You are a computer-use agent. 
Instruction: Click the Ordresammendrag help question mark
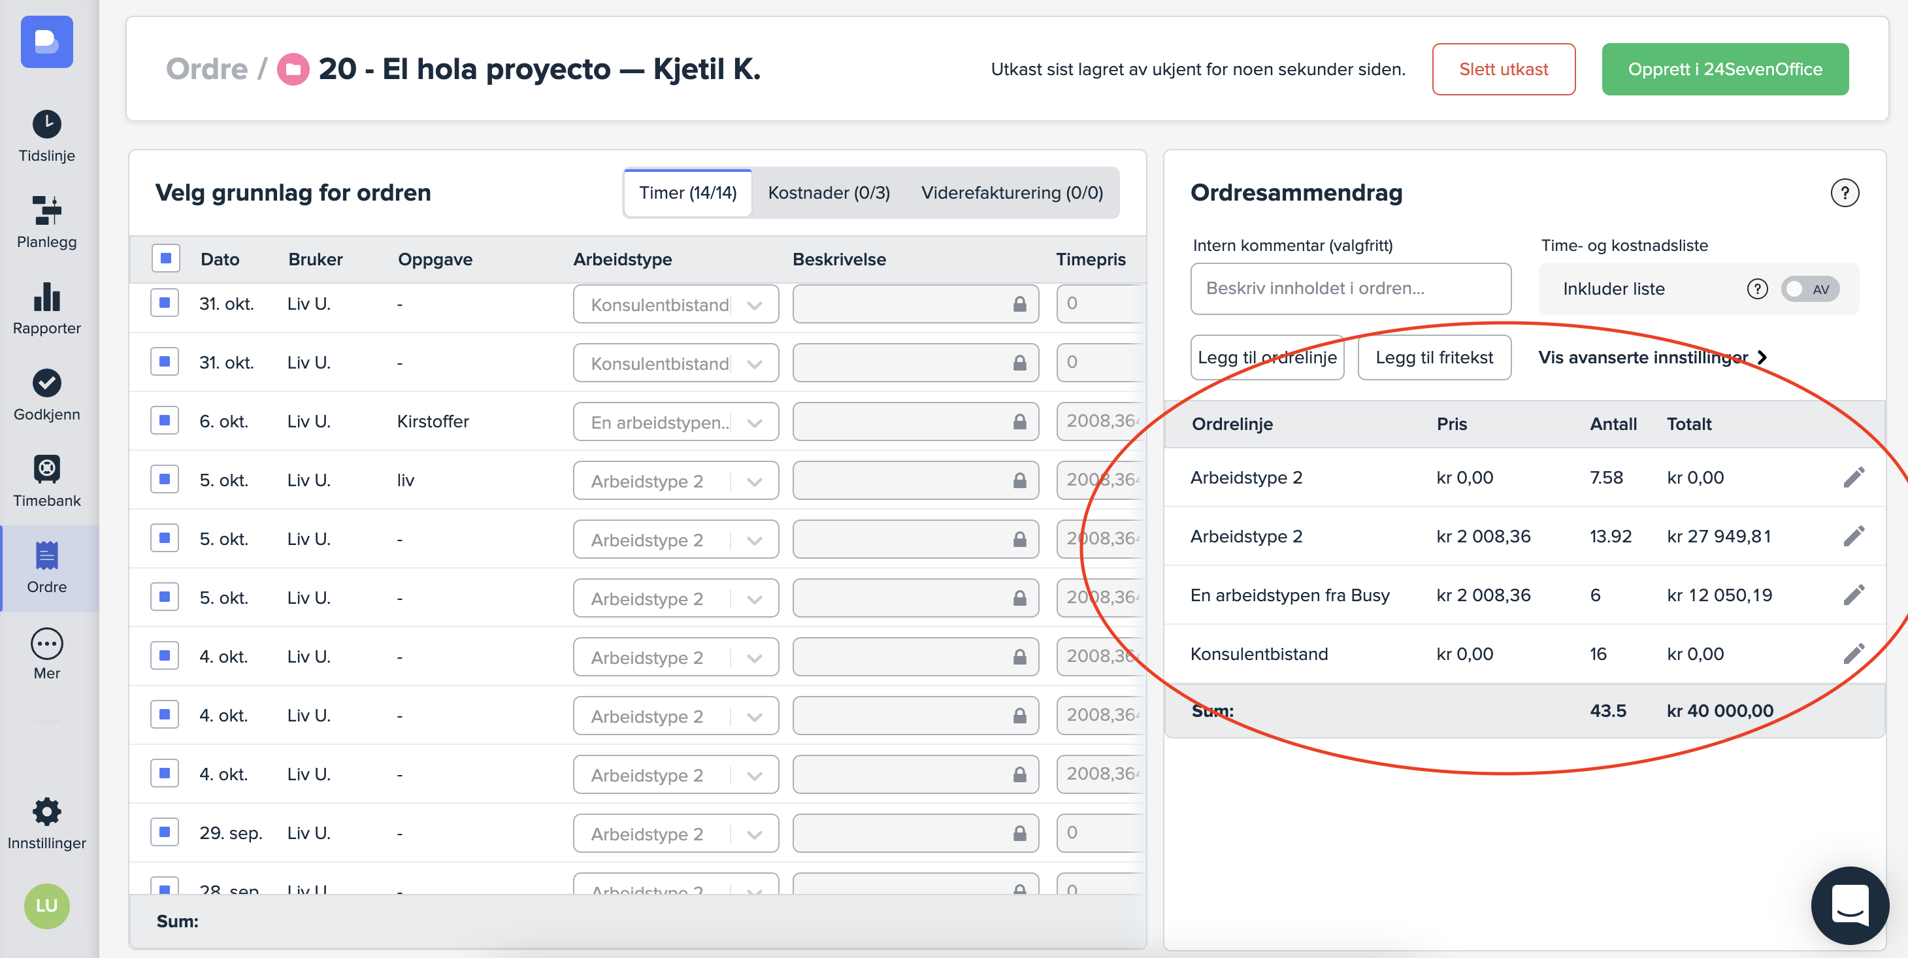pos(1845,193)
